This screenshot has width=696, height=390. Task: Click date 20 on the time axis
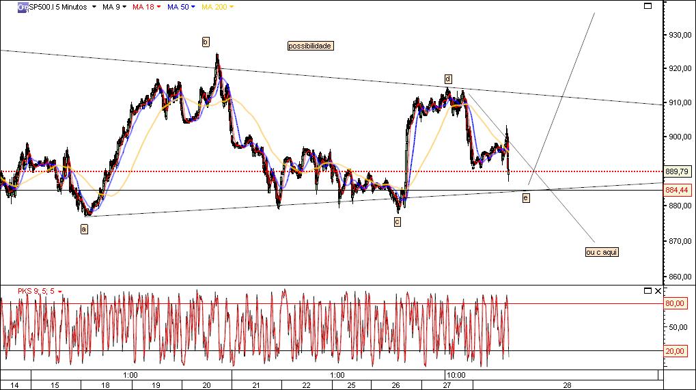tap(206, 385)
